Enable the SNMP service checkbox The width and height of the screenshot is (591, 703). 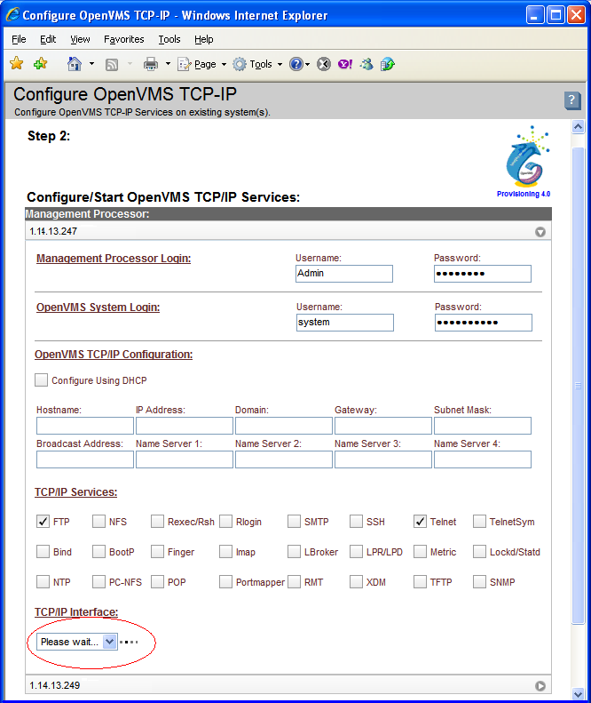pyautogui.click(x=479, y=581)
